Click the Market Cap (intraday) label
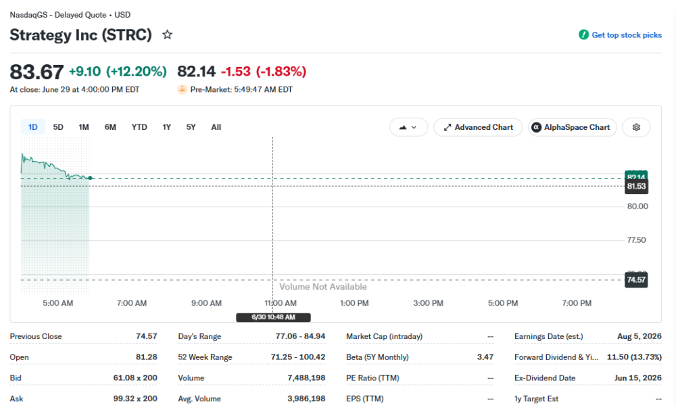676x406 pixels. 384,336
